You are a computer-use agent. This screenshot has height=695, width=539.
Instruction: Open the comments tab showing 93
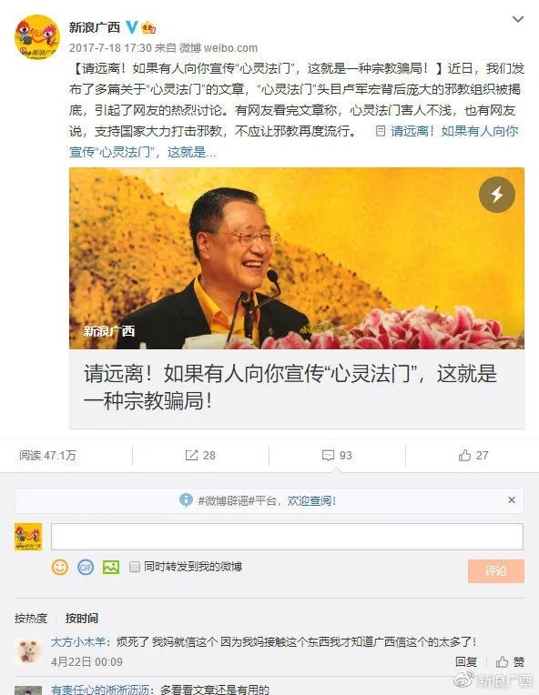(337, 455)
